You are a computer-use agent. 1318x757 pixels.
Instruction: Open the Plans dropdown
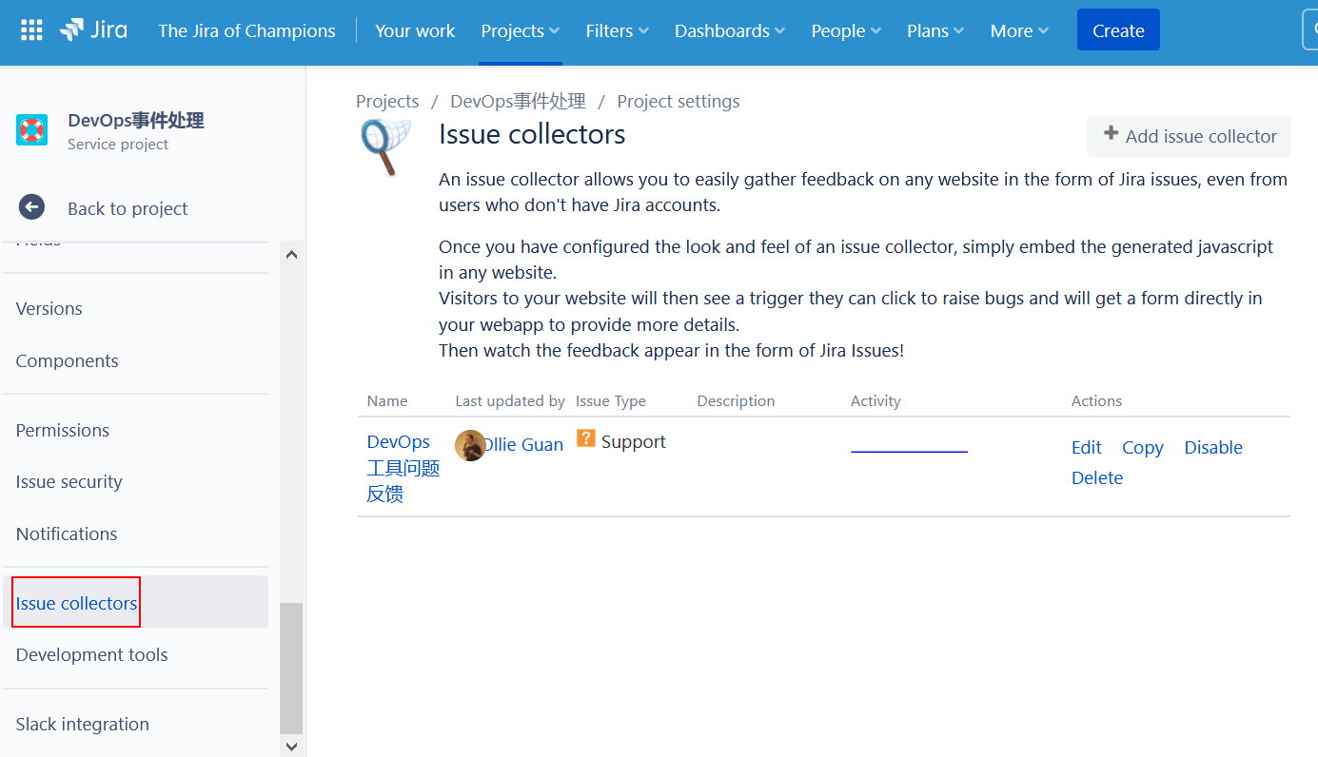click(x=935, y=31)
